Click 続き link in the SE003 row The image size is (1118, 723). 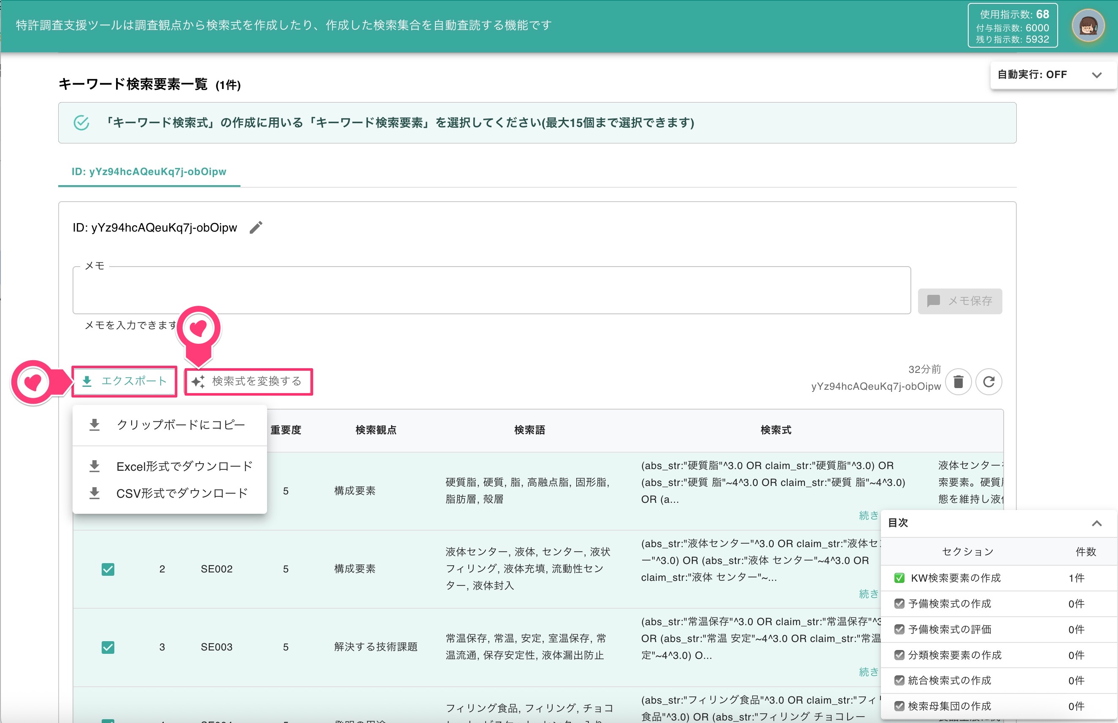pyautogui.click(x=868, y=672)
